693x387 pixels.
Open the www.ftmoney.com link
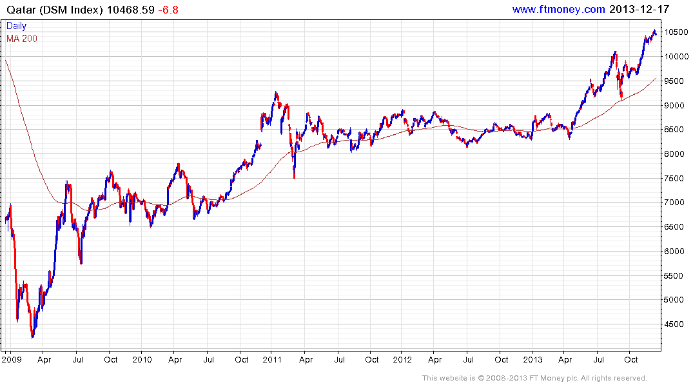[559, 9]
